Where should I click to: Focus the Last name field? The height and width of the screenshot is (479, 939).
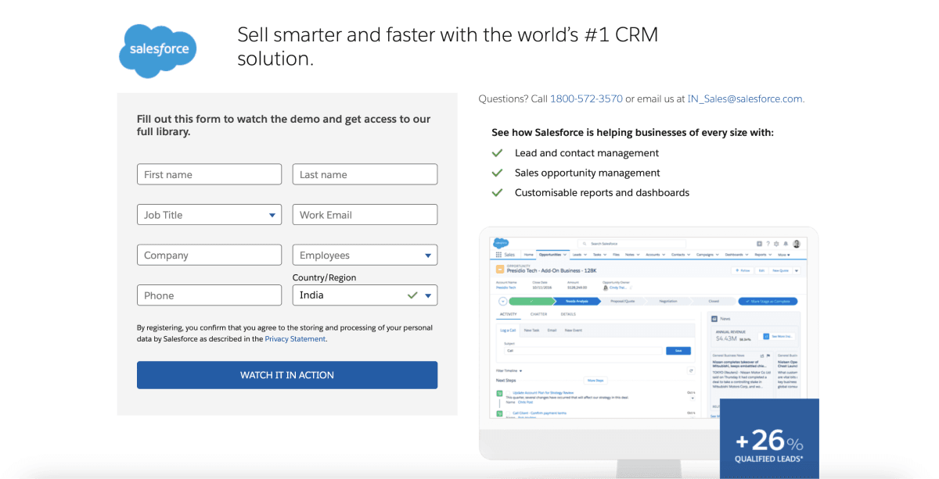coord(365,174)
